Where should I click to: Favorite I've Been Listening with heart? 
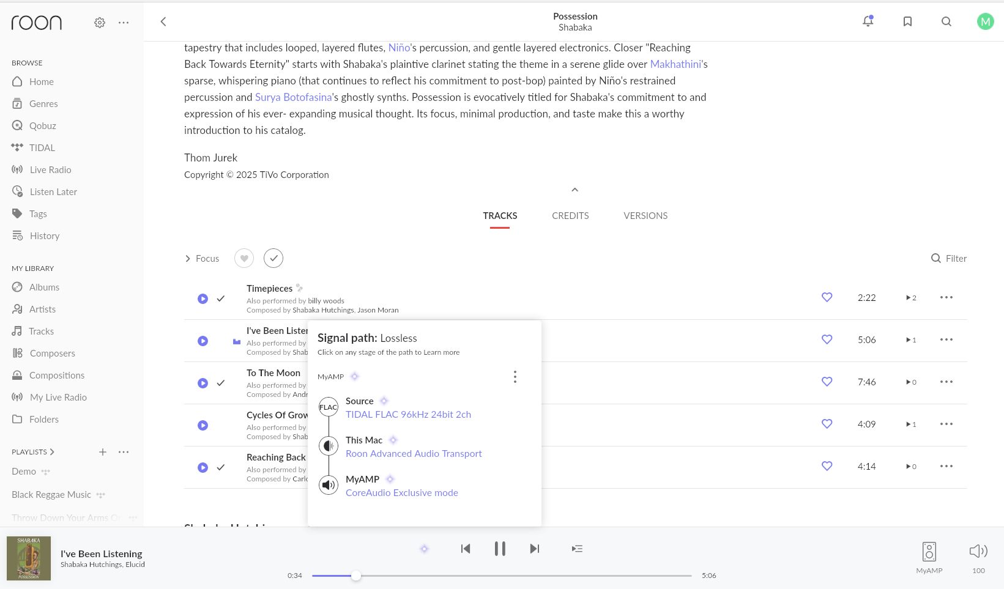coord(827,339)
